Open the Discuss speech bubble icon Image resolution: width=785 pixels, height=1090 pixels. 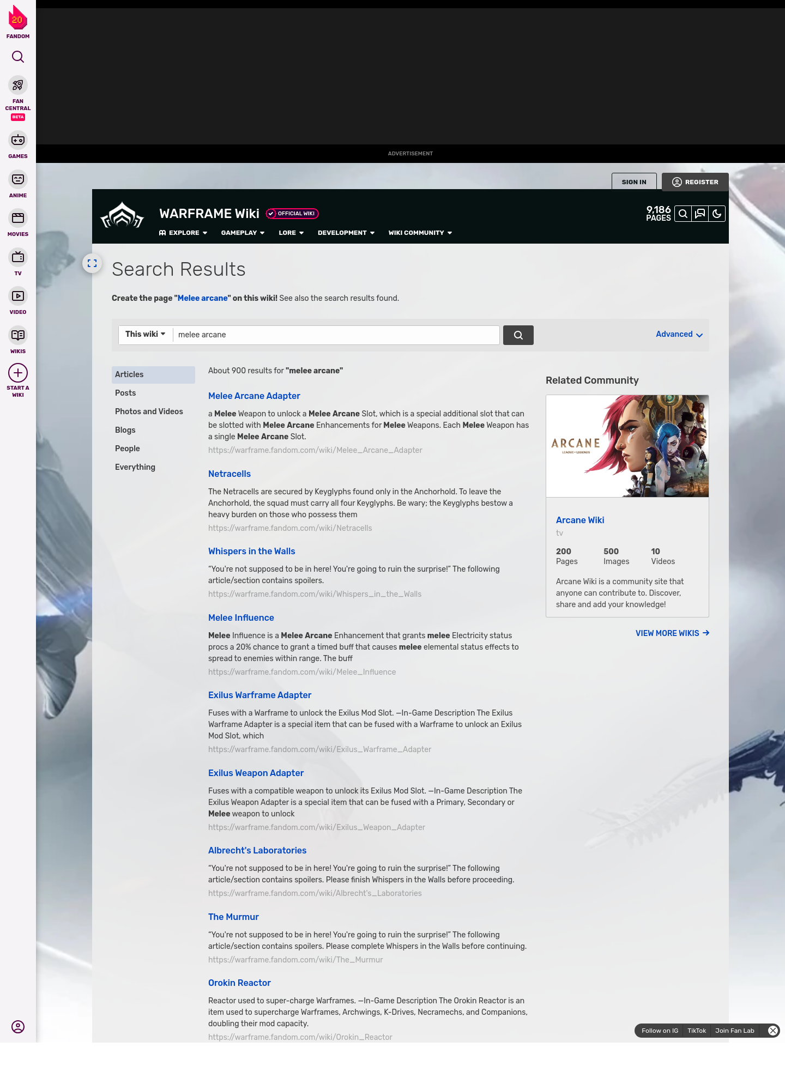(700, 214)
